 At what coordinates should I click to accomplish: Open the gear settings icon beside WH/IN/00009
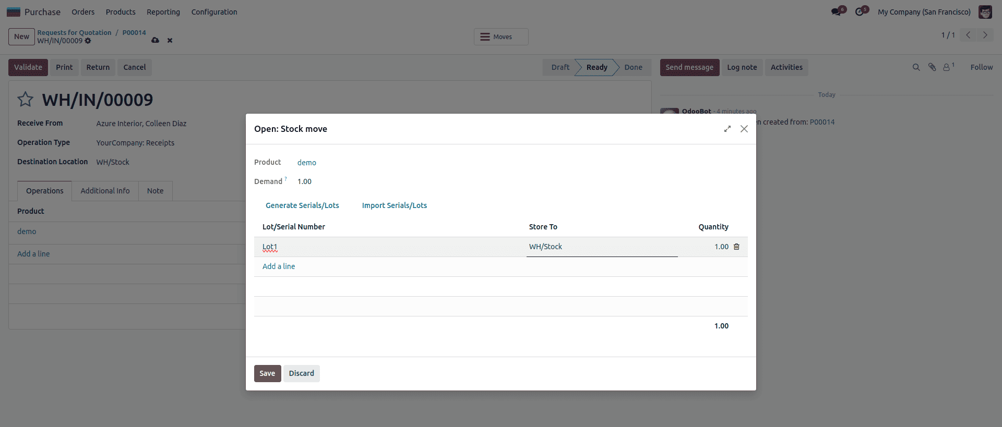point(88,41)
